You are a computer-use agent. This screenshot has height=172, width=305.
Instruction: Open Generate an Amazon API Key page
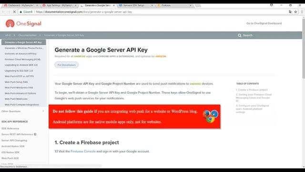coord(20,54)
